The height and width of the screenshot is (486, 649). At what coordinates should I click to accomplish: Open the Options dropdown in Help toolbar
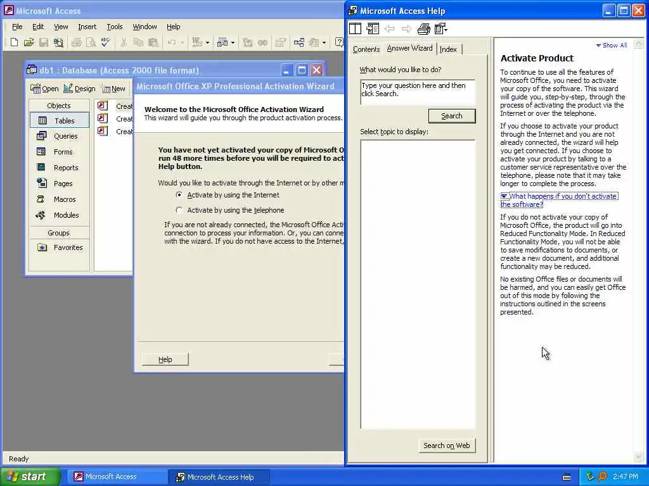coord(441,28)
